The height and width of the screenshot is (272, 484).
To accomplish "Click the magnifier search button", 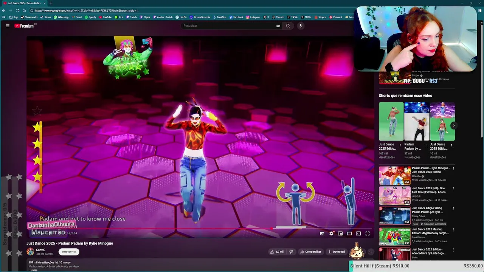I will 288,26.
